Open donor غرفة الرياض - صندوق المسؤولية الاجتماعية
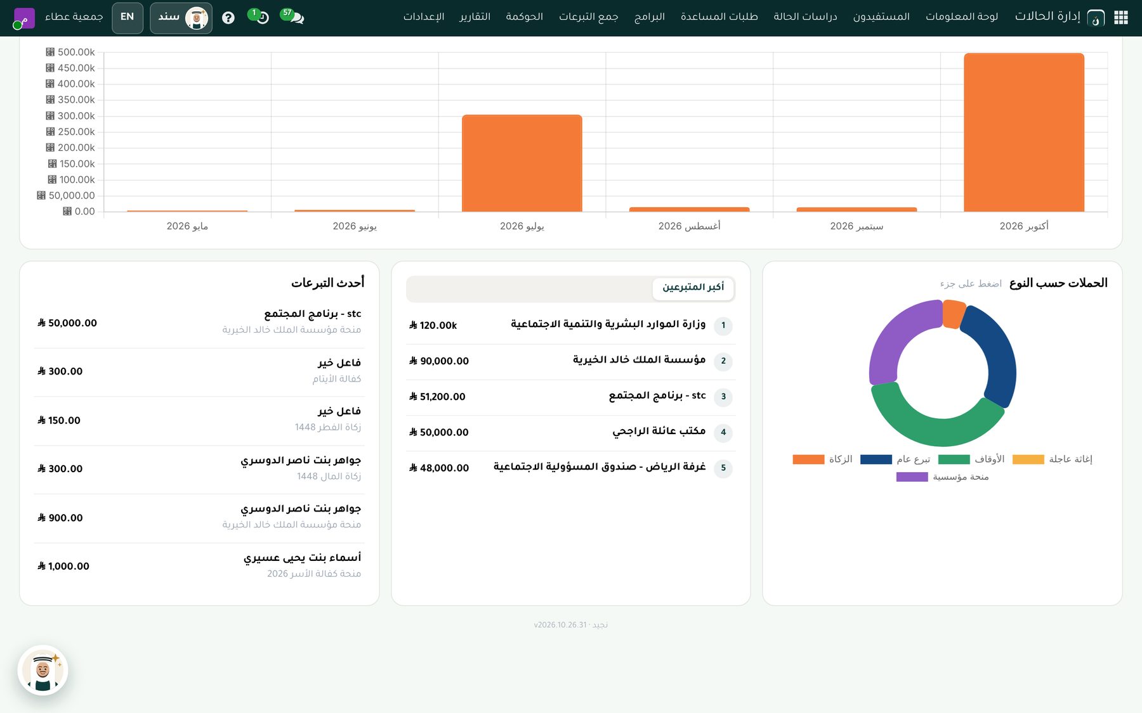The width and height of the screenshot is (1142, 713). [570, 468]
